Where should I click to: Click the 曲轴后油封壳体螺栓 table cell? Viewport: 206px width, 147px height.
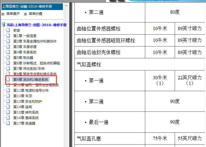(x=110, y=52)
